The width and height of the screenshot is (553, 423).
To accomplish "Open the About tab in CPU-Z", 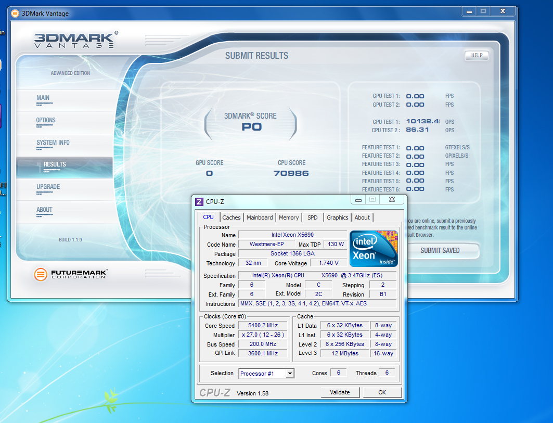I will click(x=362, y=217).
